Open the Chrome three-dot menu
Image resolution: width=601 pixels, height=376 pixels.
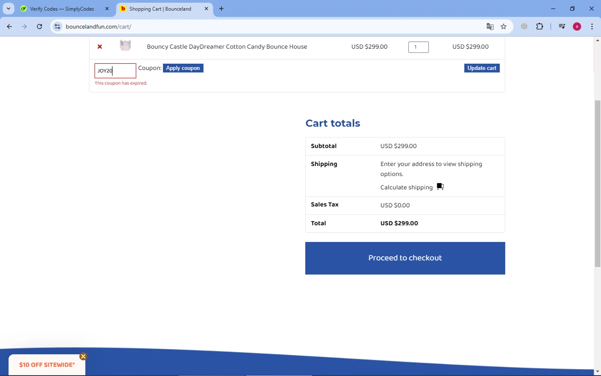click(x=592, y=27)
